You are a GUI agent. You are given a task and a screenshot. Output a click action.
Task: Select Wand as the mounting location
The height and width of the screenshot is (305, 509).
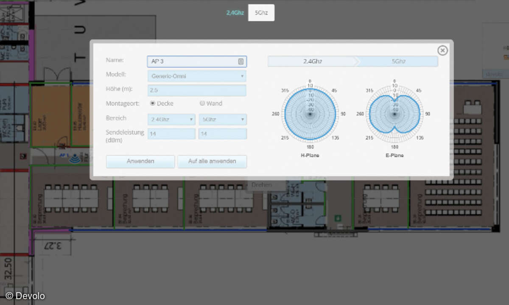pyautogui.click(x=202, y=103)
